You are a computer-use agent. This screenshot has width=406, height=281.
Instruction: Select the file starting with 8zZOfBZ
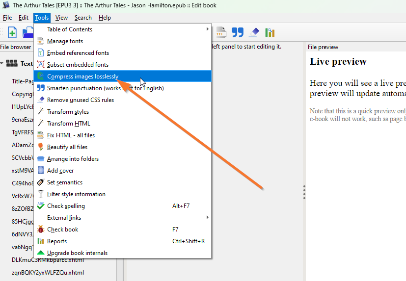pos(23,208)
